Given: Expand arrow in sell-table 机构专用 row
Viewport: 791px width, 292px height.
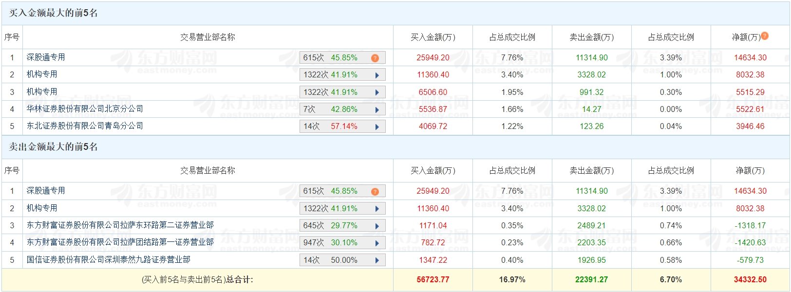Looking at the screenshot, I should click(377, 209).
